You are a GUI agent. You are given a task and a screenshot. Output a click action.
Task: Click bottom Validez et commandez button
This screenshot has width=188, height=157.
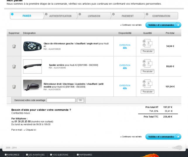pyautogui.click(x=163, y=137)
